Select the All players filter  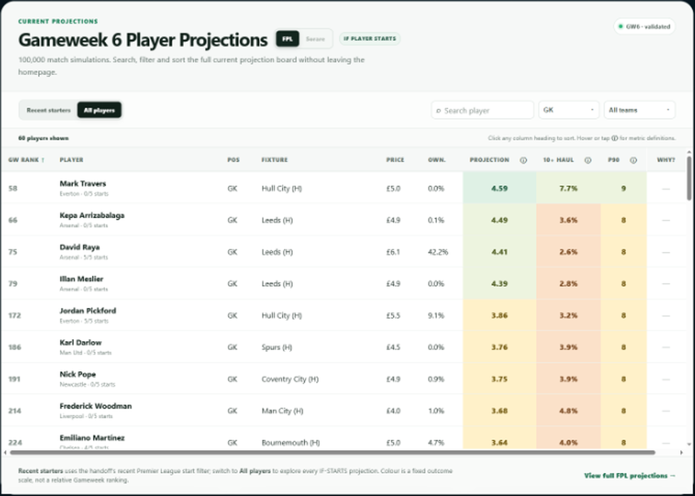(99, 110)
